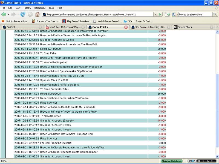Click the Reload page icon
This screenshot has height=164, width=219.
(23, 14)
